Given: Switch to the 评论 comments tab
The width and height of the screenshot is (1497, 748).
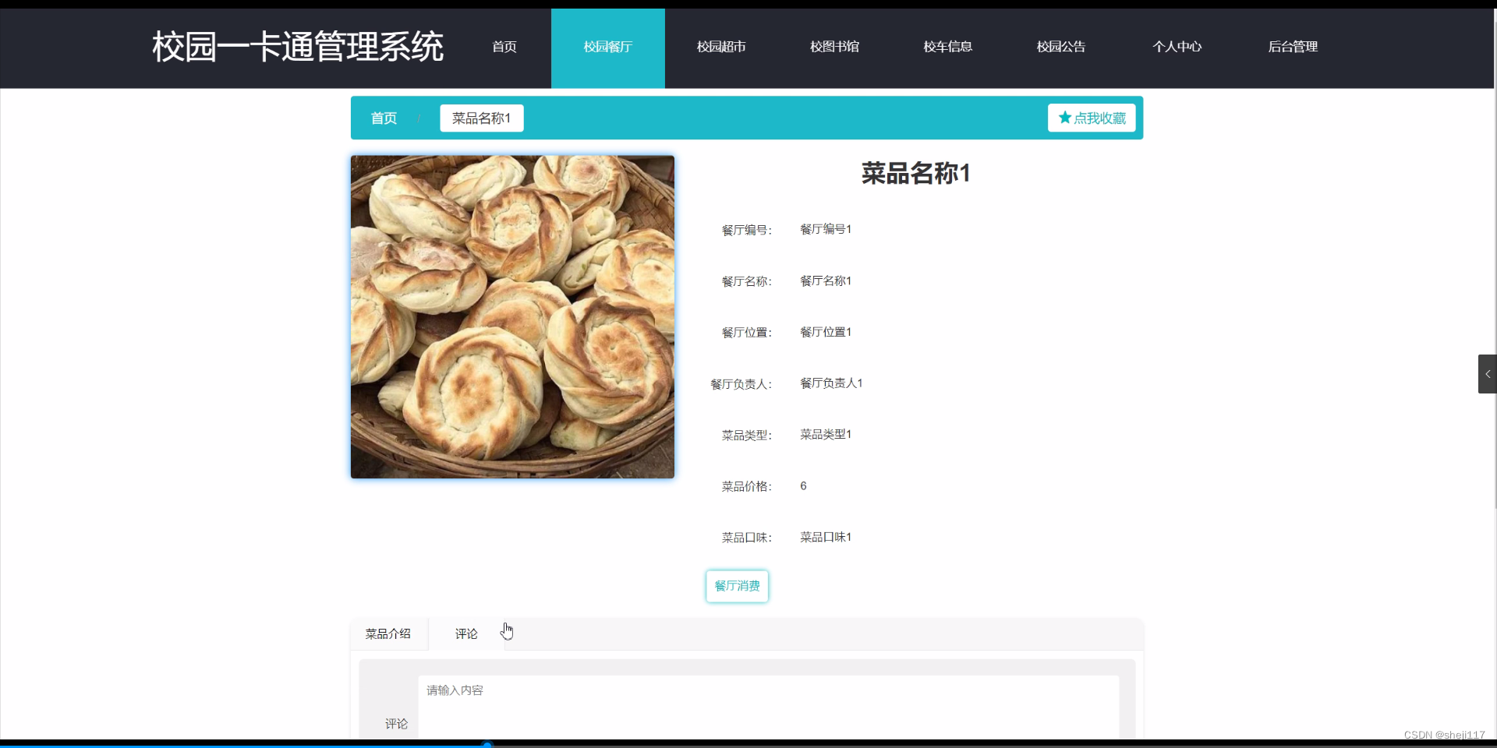Looking at the screenshot, I should click(465, 633).
